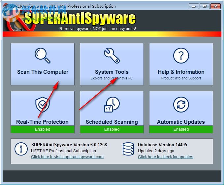Click 'Database Version 14495' text
Screen dimensions: 224x185
tap(162, 145)
